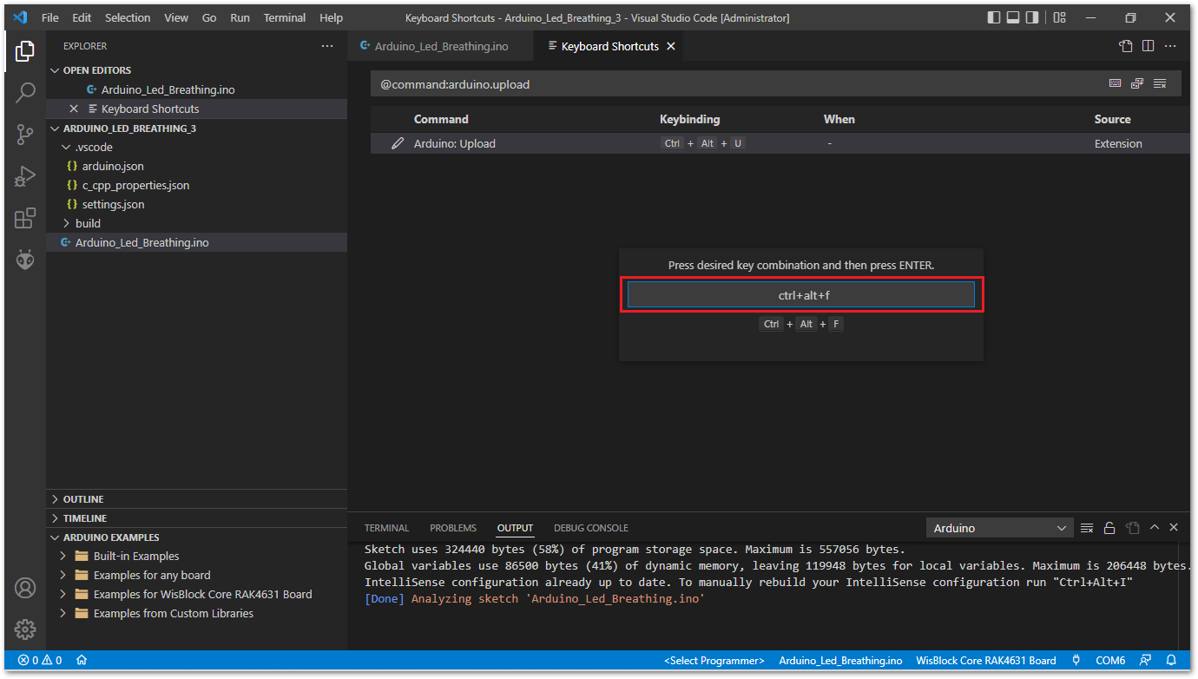Split the editor to the right
The image size is (1198, 679).
point(1148,46)
